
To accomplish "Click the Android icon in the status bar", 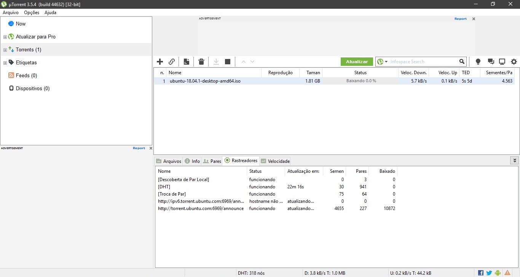I will pos(498,273).
